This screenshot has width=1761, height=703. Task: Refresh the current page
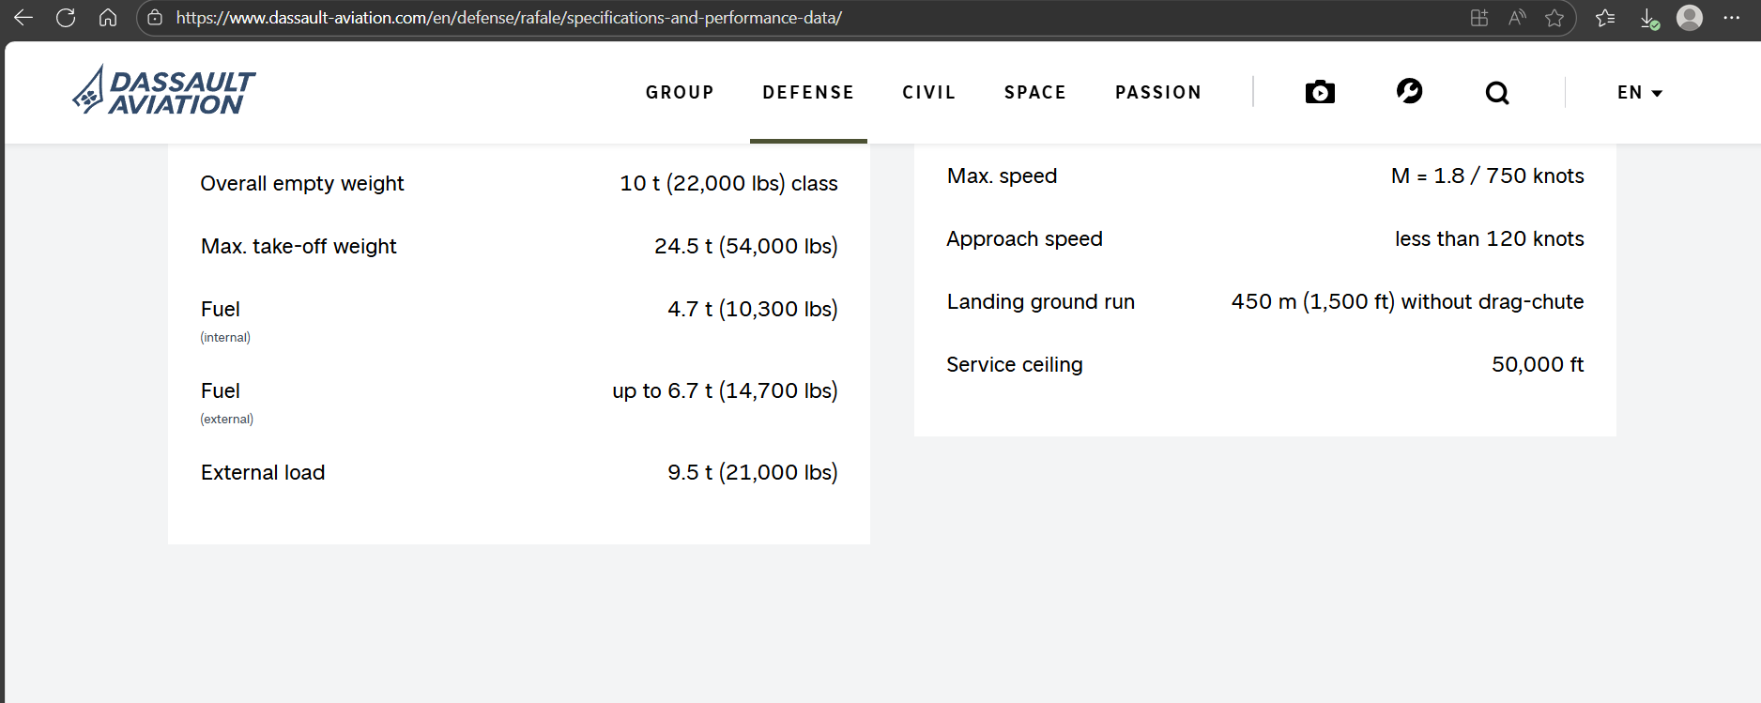click(x=66, y=18)
